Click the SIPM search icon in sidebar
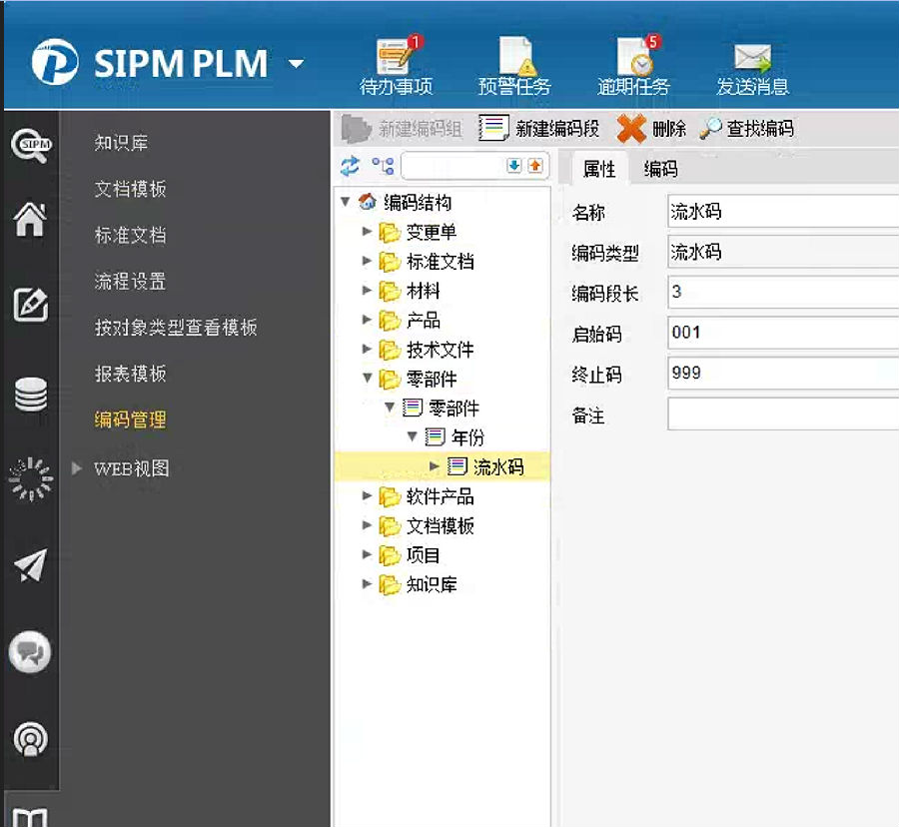Image resolution: width=899 pixels, height=827 pixels. click(x=30, y=145)
